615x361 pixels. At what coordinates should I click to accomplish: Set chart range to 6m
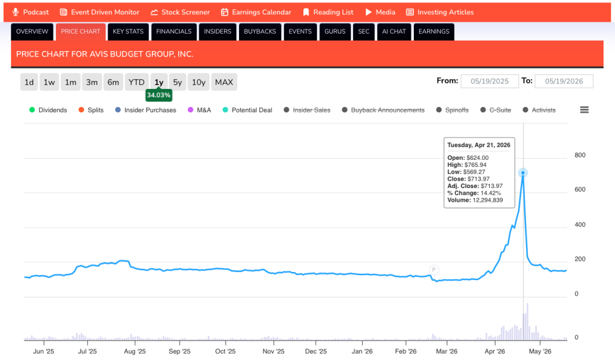(114, 82)
